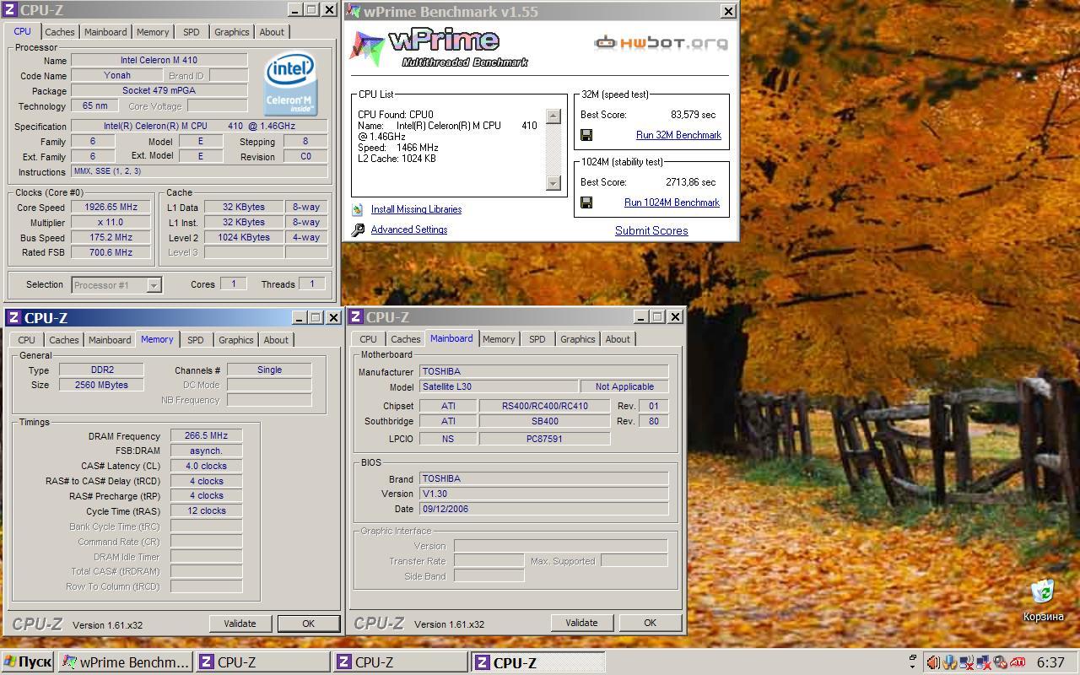Screen dimensions: 1080x675
Task: Click the 1024M Best Score 2713,86 sec text
Action: [x=690, y=182]
